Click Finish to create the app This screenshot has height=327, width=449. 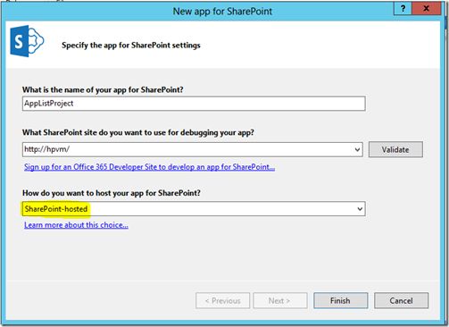[x=340, y=300]
